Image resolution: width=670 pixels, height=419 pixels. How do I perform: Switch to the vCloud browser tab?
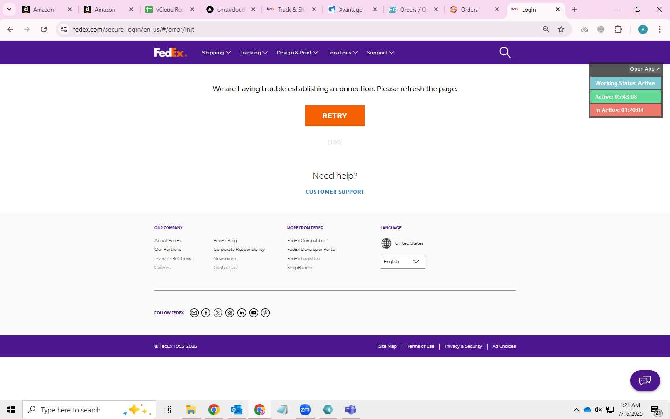point(169,9)
